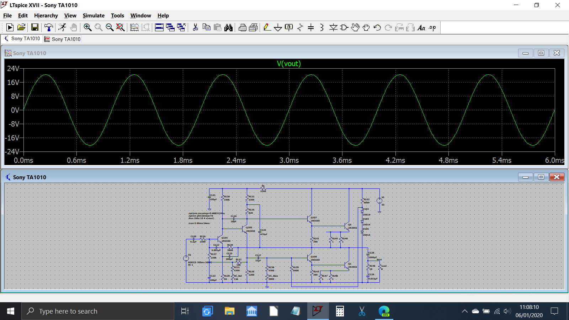Place a resistor component

click(300, 27)
